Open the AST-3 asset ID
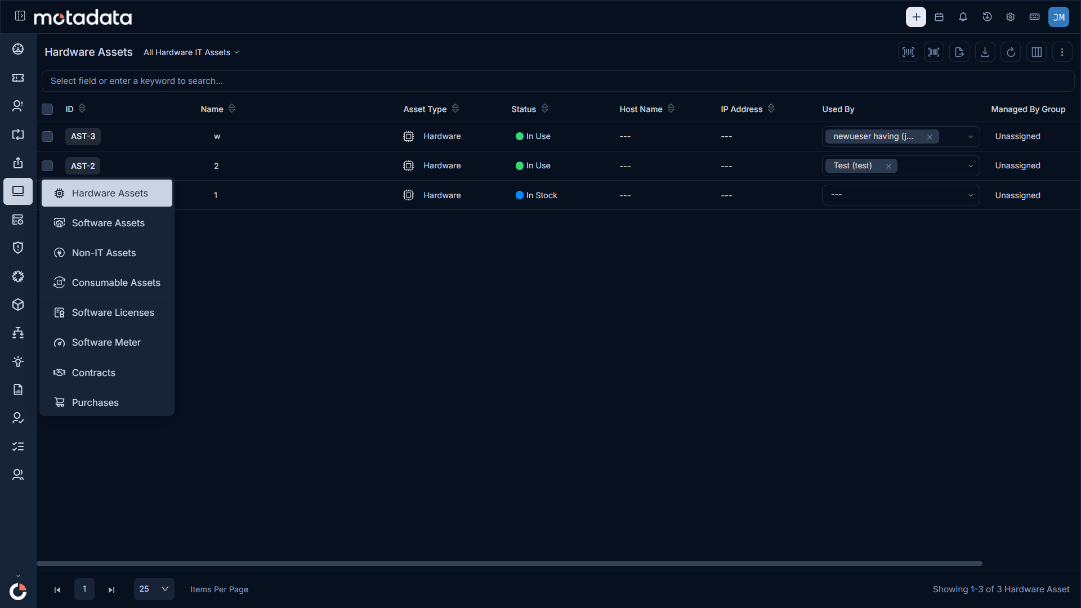Screen dimensions: 1081x608 click(83, 136)
